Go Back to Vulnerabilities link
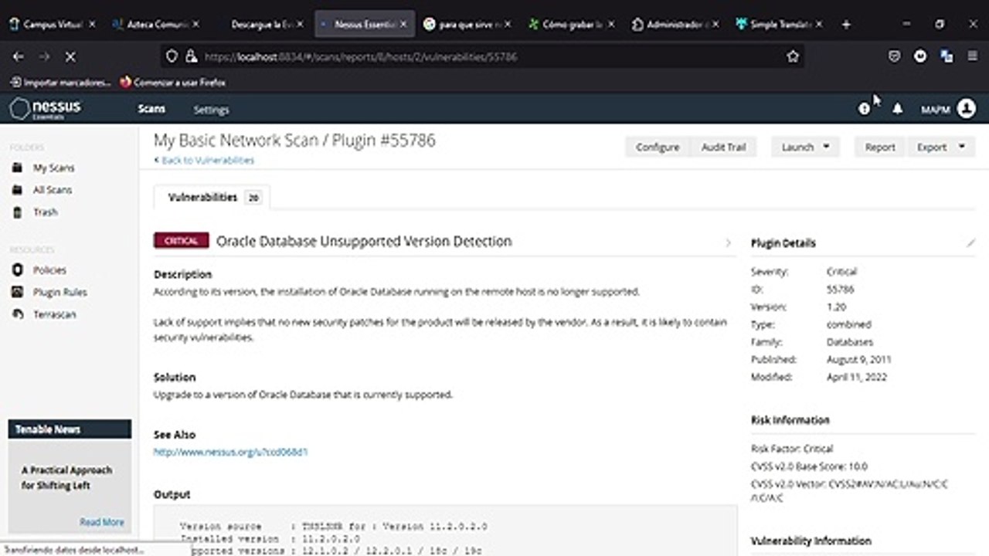Viewport: 989px width, 556px height. pos(204,160)
